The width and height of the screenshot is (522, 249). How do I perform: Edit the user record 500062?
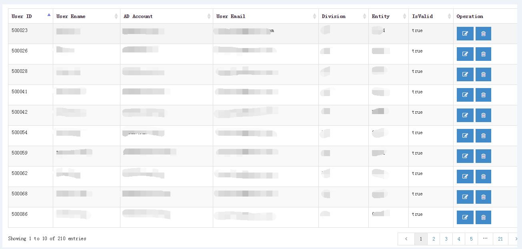465,177
